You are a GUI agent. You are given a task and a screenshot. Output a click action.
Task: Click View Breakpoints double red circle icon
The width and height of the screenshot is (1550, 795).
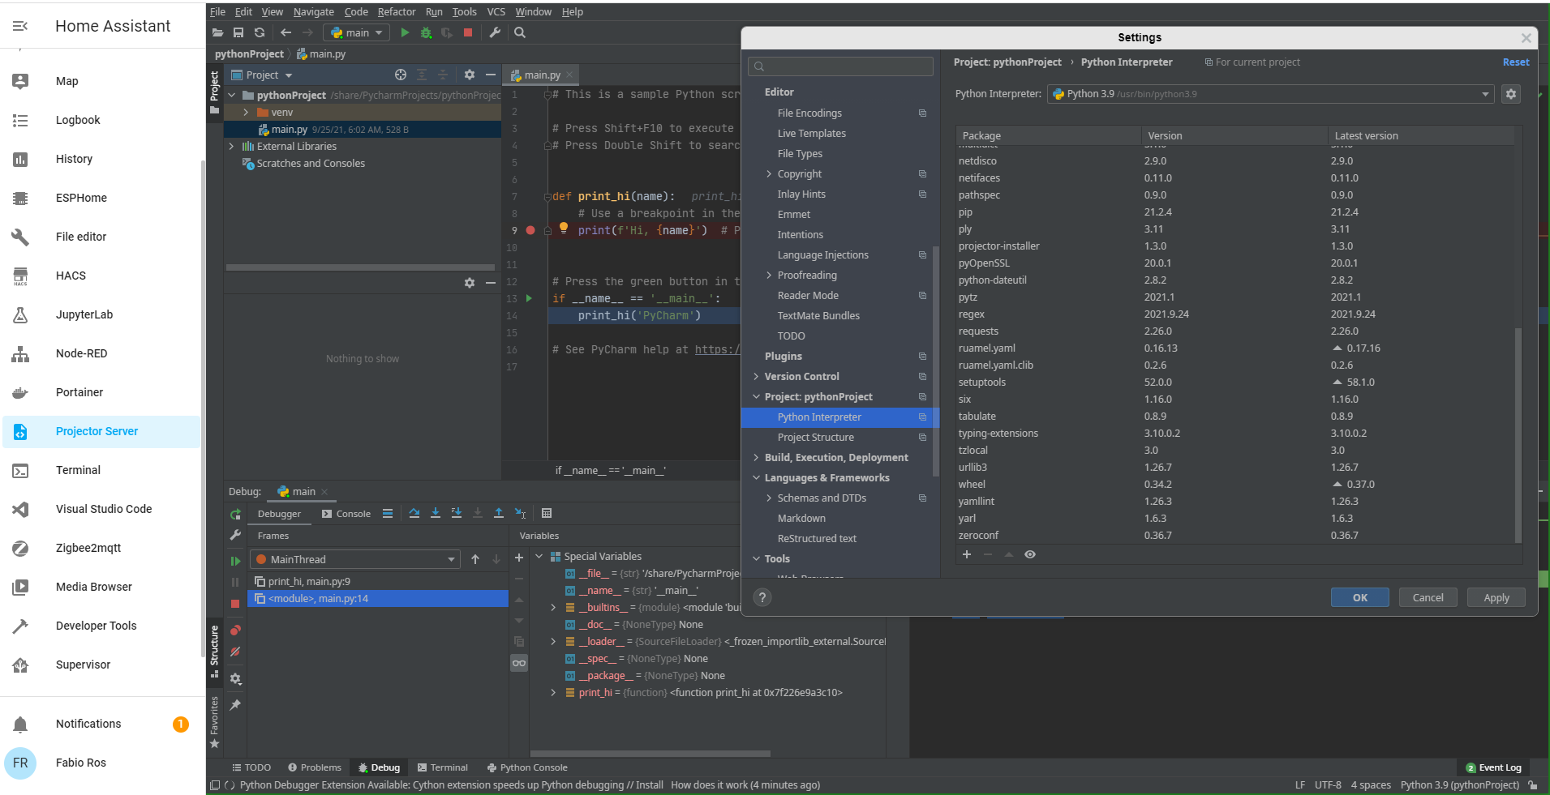point(235,630)
